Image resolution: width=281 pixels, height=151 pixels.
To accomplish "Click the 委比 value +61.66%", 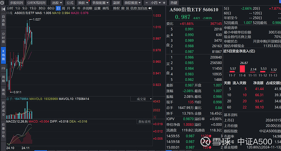I will [187, 24].
